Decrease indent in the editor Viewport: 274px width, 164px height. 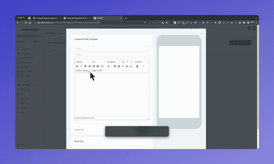pos(115,66)
